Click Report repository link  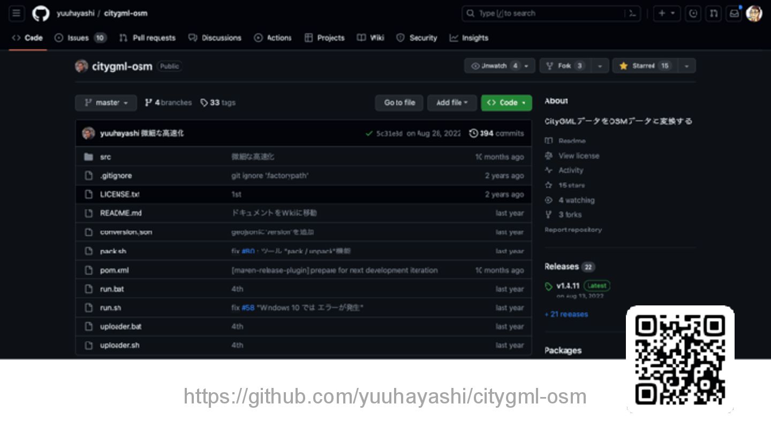pos(573,230)
